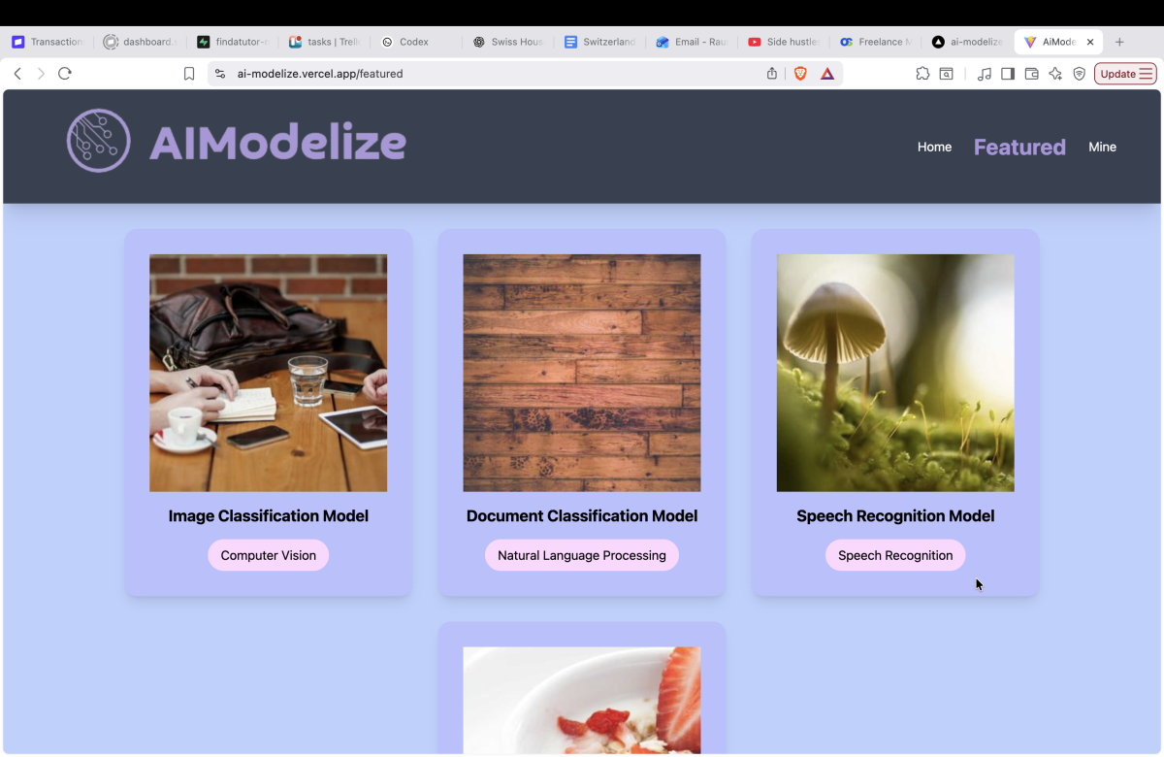The width and height of the screenshot is (1164, 757).
Task: Open site settings in address bar
Action: (x=220, y=74)
